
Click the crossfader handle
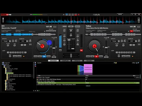[x=71, y=56]
